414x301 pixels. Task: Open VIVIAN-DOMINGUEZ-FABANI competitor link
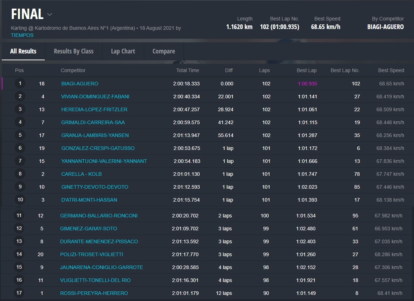tap(95, 97)
